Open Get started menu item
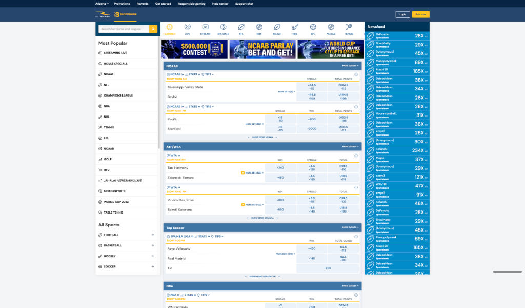The width and height of the screenshot is (525, 308). click(x=163, y=4)
